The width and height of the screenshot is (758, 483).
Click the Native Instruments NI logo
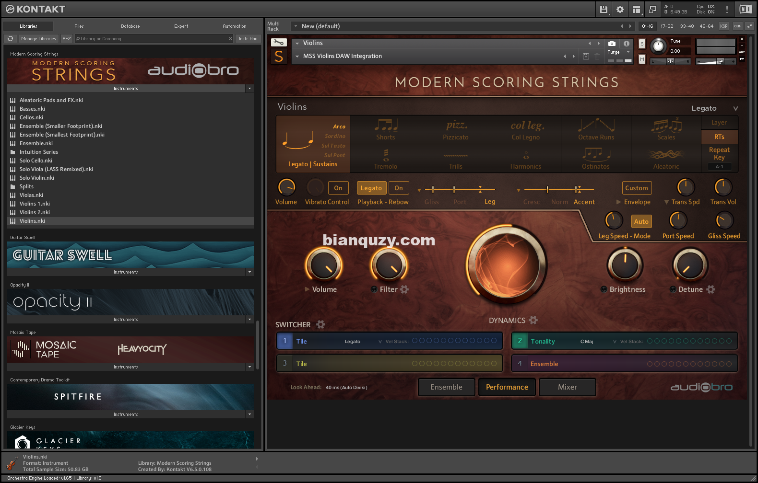[746, 9]
